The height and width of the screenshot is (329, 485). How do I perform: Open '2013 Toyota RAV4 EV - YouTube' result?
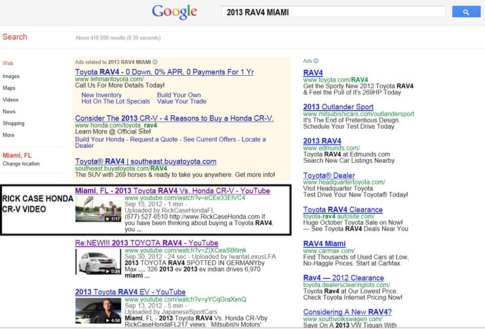coord(130,292)
